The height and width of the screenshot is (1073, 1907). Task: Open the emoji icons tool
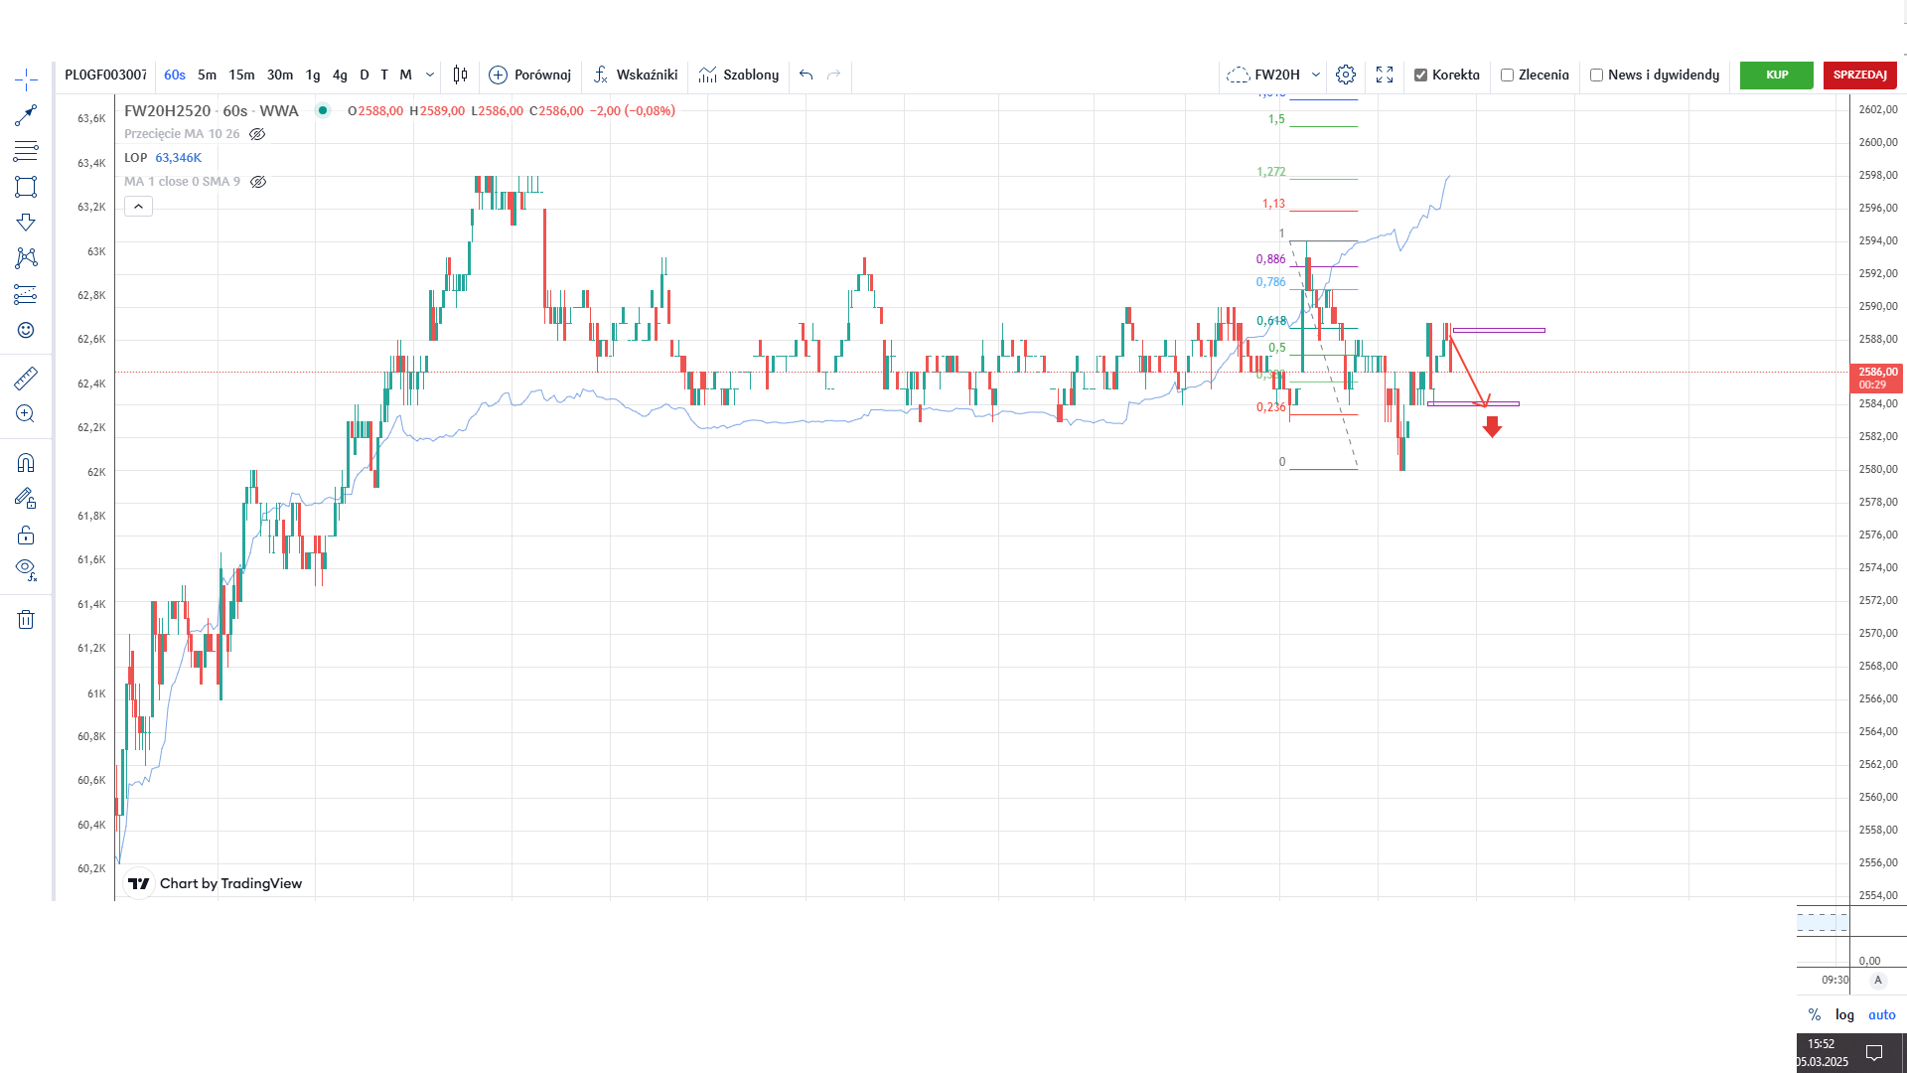tap(26, 330)
